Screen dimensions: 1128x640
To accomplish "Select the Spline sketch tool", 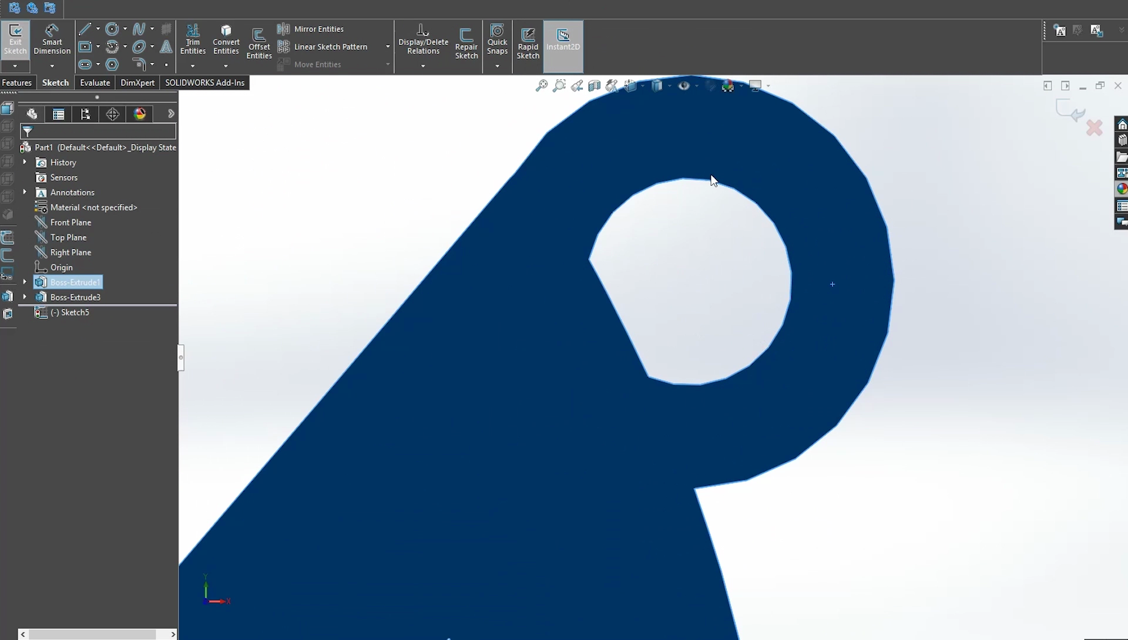I will click(x=139, y=29).
